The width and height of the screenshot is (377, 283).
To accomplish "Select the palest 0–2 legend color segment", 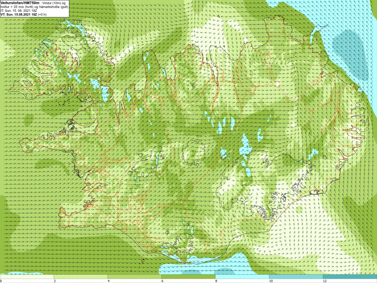I will coord(27,277).
